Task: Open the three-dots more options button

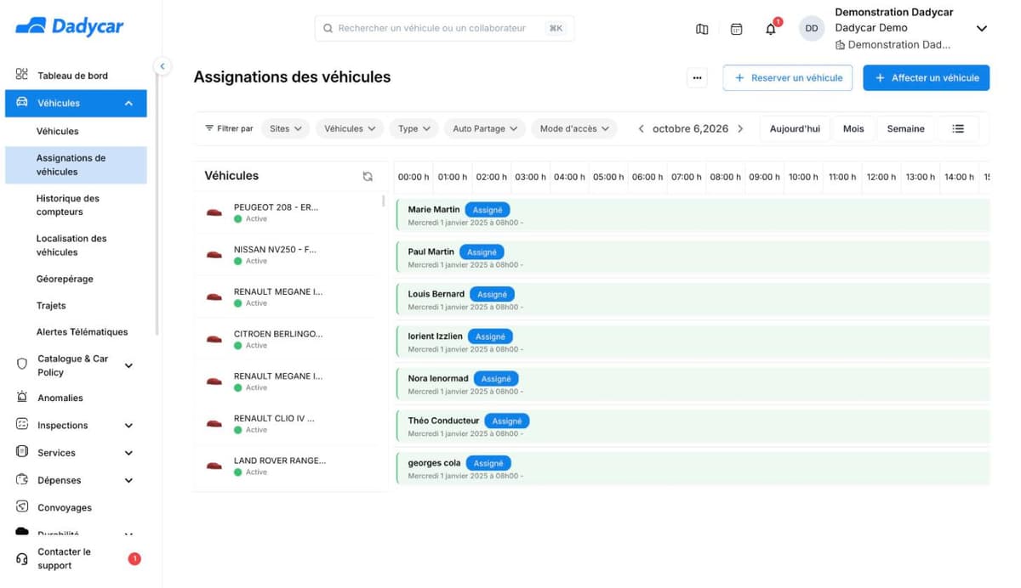Action: [698, 77]
